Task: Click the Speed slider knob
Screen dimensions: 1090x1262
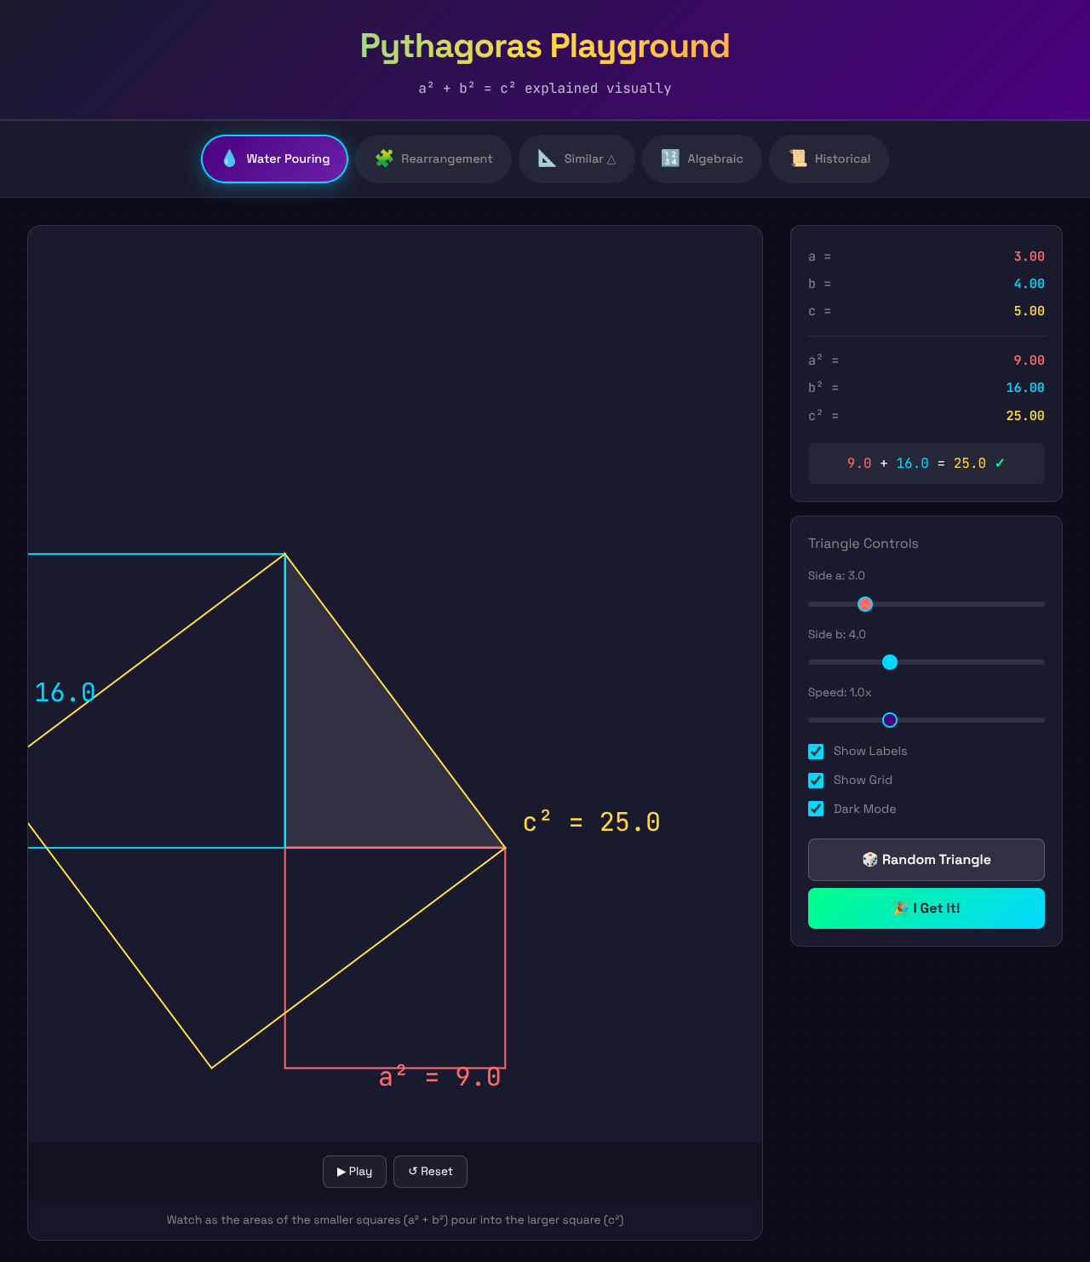Action: 890,720
